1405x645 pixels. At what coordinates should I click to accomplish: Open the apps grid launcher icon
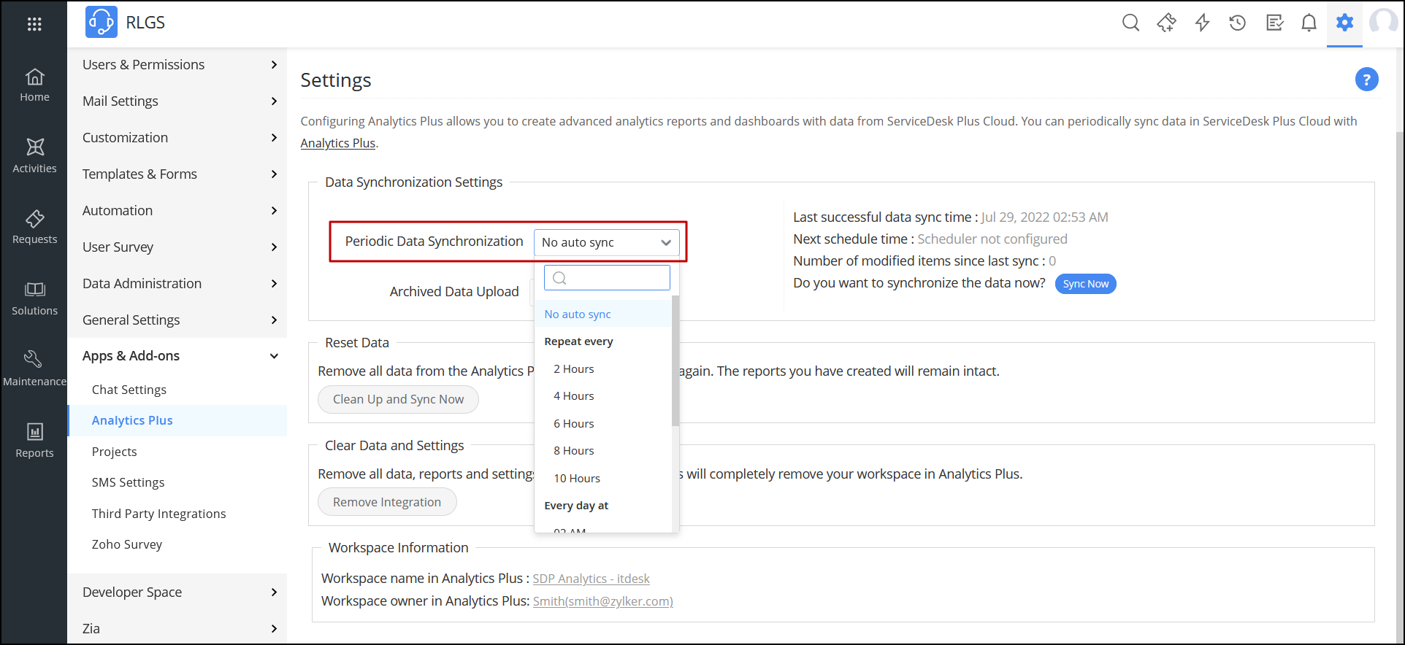click(34, 24)
